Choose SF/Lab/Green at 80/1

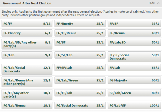pos(134,93)
